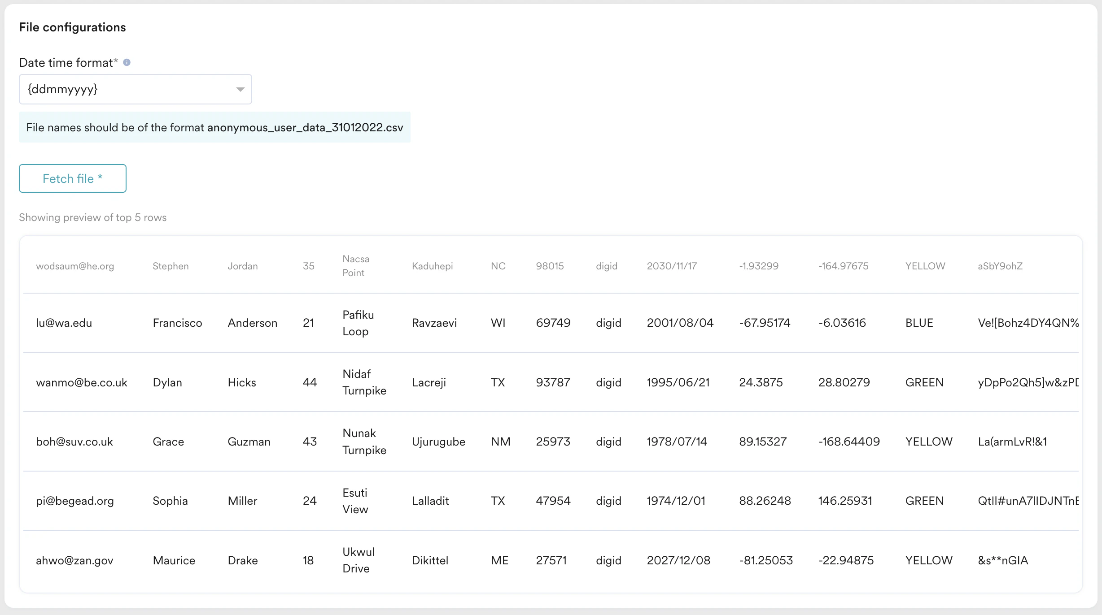Click header cell 2030/11/17

coord(671,266)
